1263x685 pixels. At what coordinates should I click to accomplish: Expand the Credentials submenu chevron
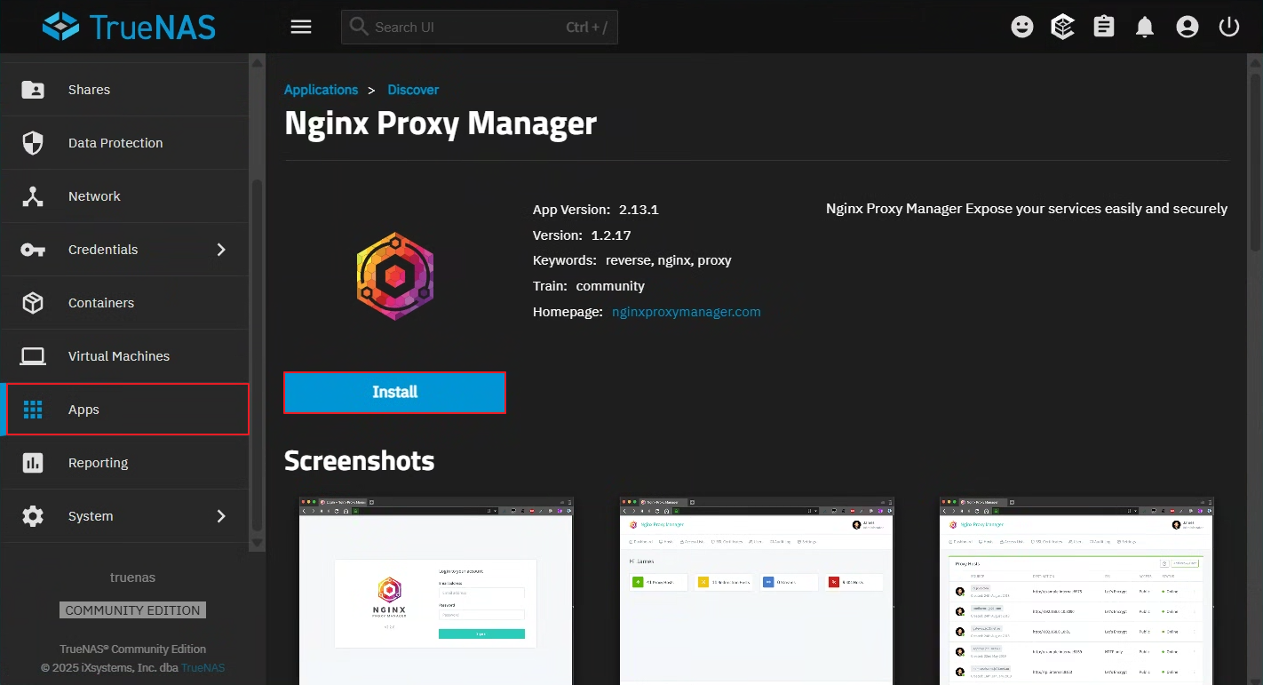tap(221, 250)
